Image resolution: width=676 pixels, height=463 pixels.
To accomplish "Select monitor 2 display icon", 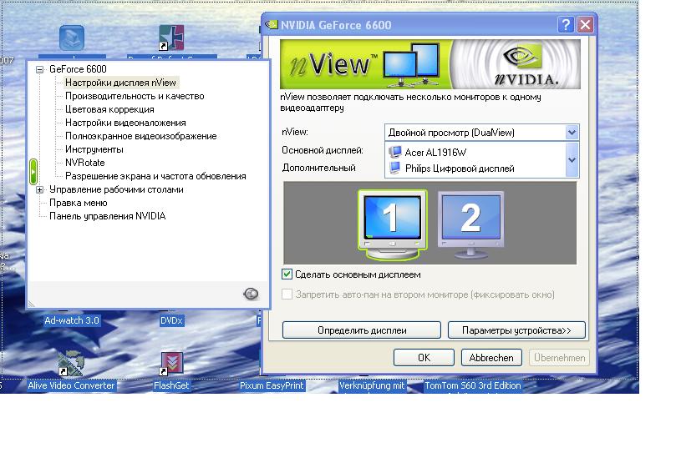I will [470, 219].
